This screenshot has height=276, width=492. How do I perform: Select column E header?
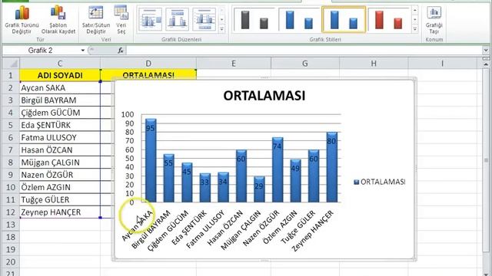click(x=234, y=64)
